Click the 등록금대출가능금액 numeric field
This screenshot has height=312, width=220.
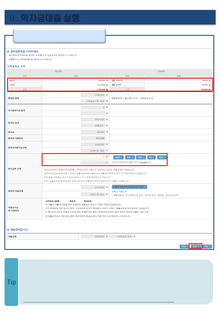[x=93, y=144]
